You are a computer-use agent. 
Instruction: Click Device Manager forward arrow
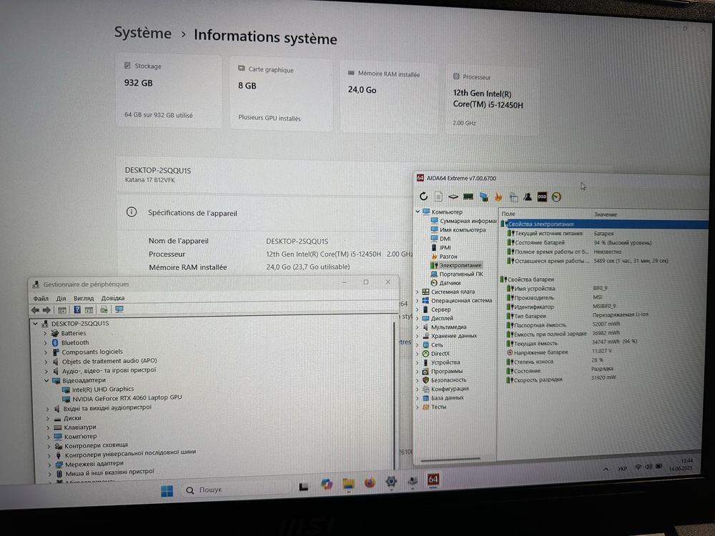point(46,310)
